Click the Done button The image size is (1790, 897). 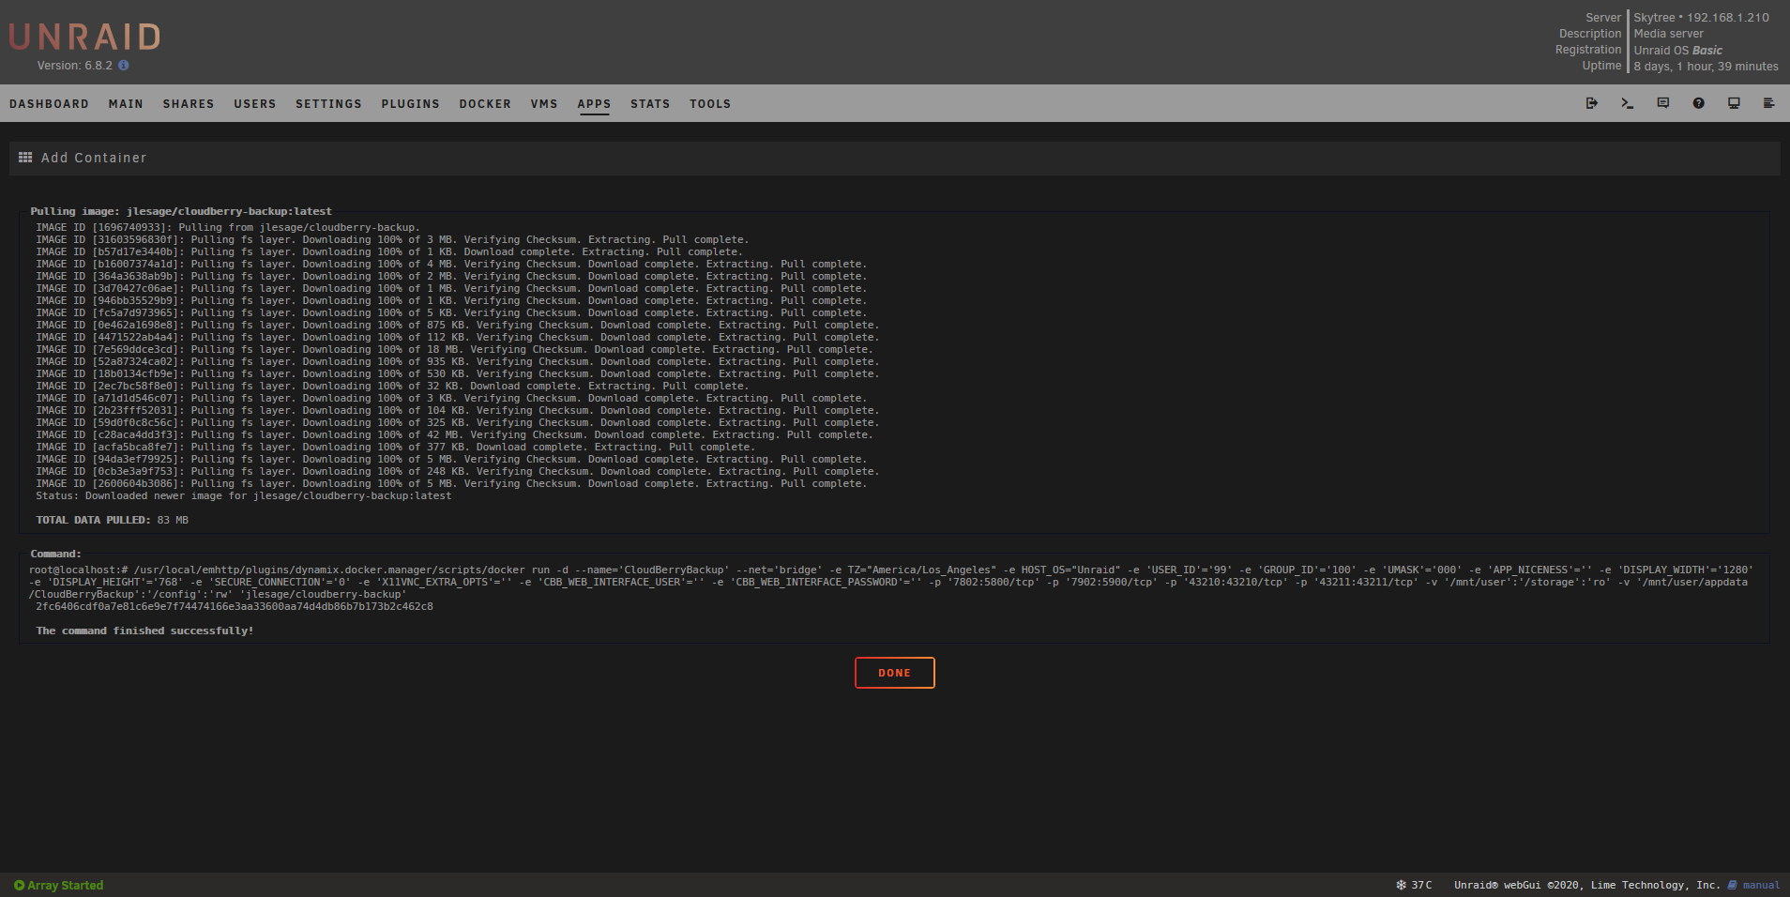tap(894, 673)
